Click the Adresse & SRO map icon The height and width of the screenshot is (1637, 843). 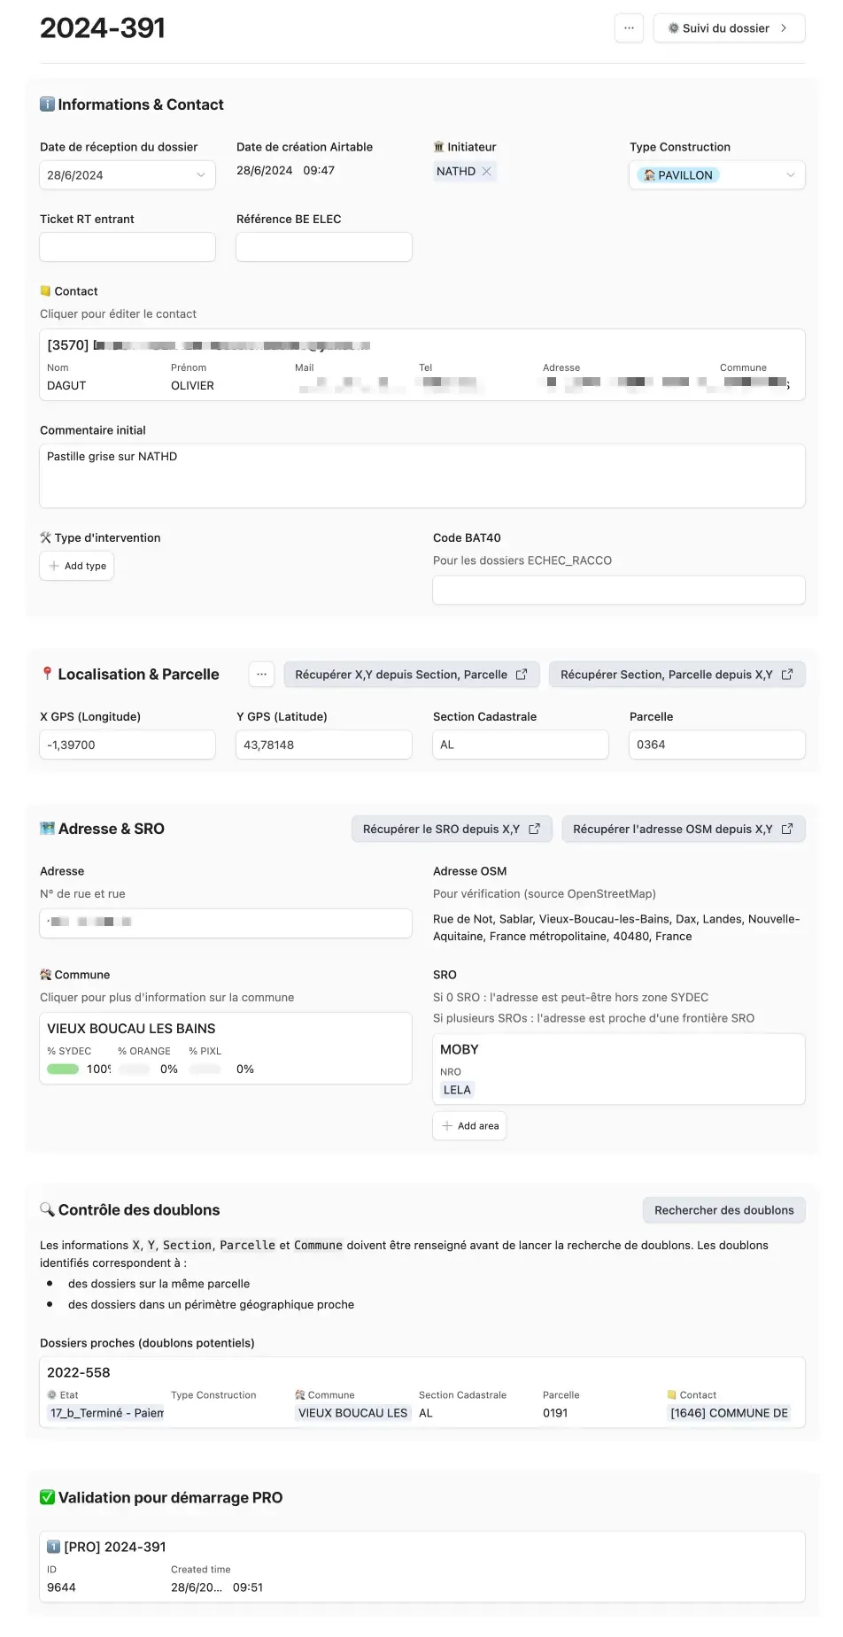pos(47,829)
